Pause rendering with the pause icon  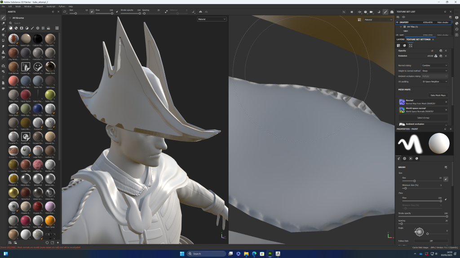pyautogui.click(x=352, y=12)
